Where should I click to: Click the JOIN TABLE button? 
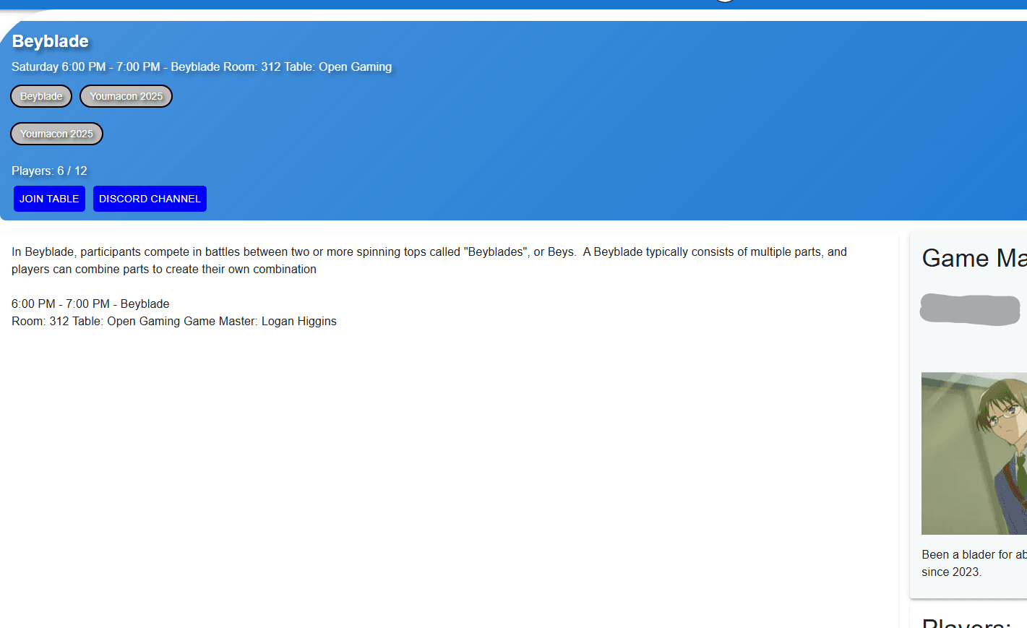pyautogui.click(x=49, y=199)
